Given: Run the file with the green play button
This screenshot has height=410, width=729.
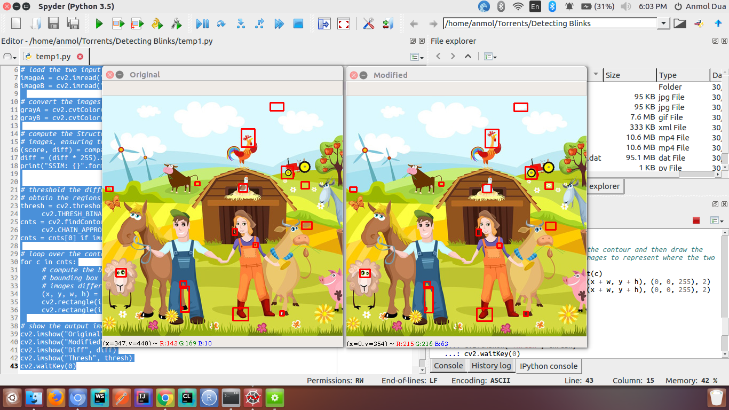Looking at the screenshot, I should [x=99, y=23].
